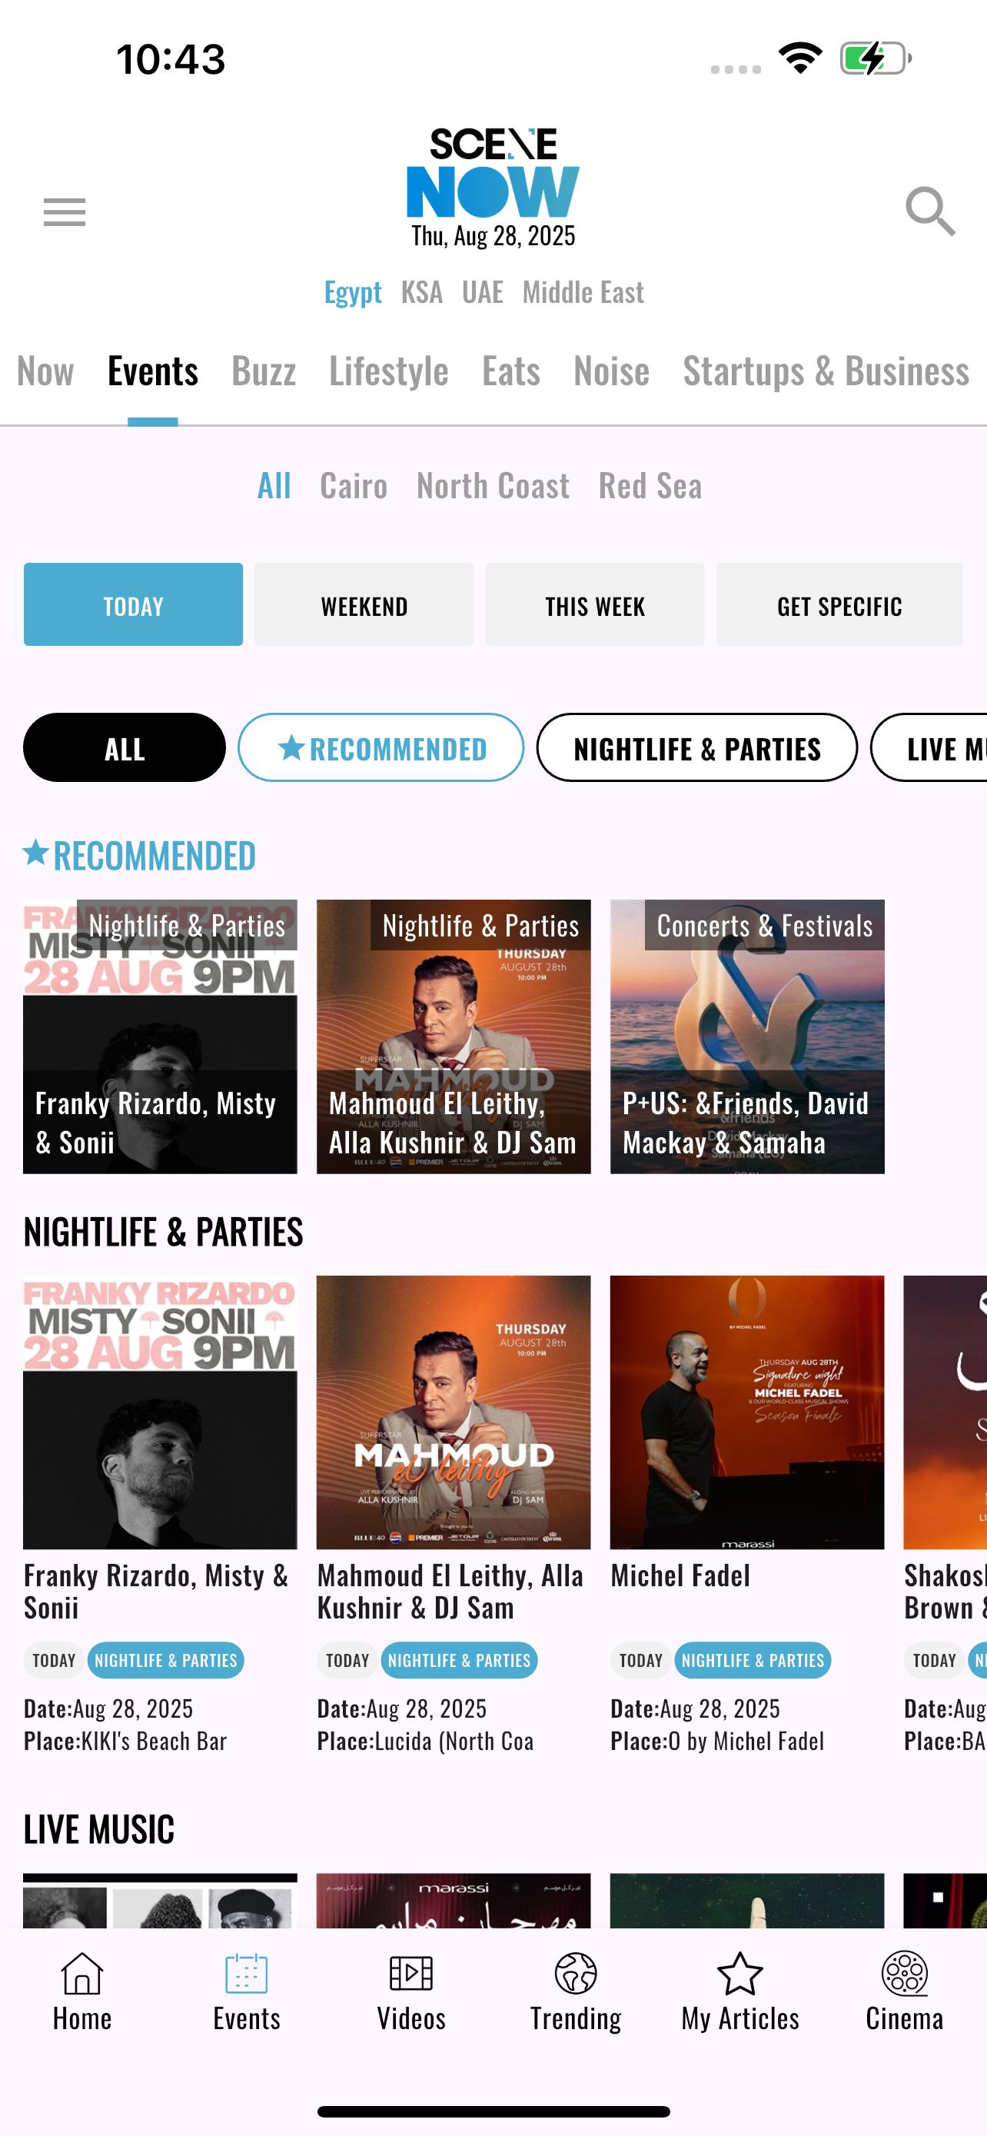Filter events by Cairo location
987x2136 pixels.
point(354,485)
